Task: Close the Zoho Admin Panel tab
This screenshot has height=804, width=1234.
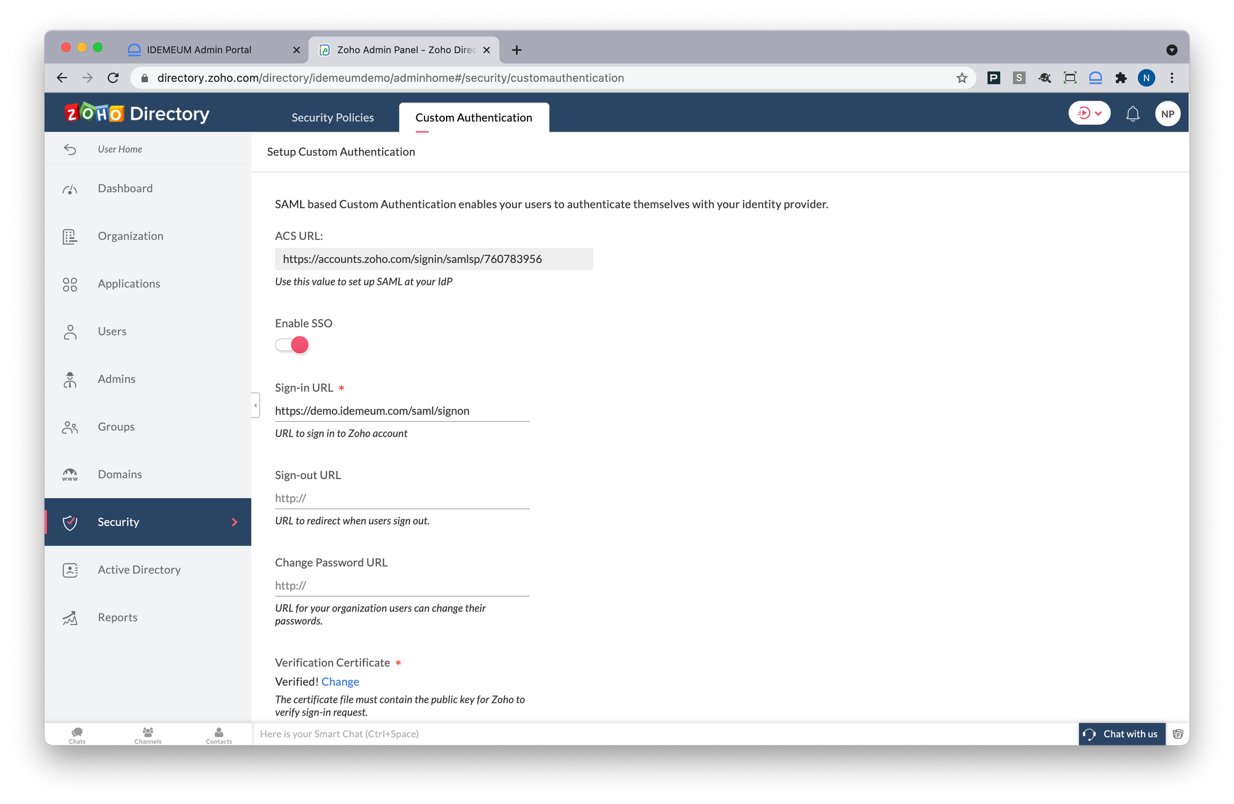Action: pyautogui.click(x=486, y=50)
